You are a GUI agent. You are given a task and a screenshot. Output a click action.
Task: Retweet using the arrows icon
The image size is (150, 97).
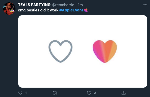click(55, 93)
